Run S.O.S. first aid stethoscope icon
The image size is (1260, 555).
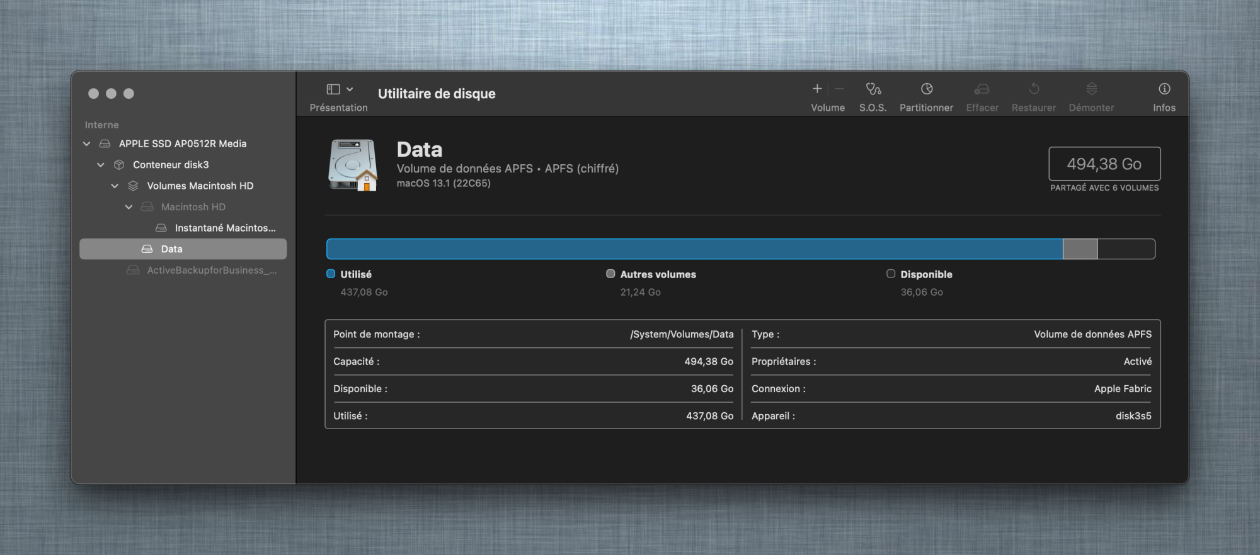click(x=873, y=89)
